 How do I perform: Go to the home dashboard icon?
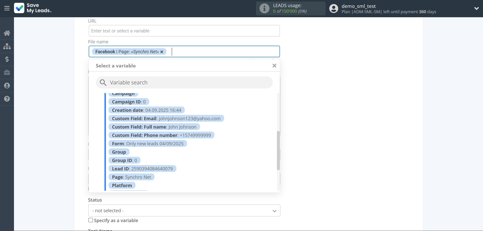(7, 33)
